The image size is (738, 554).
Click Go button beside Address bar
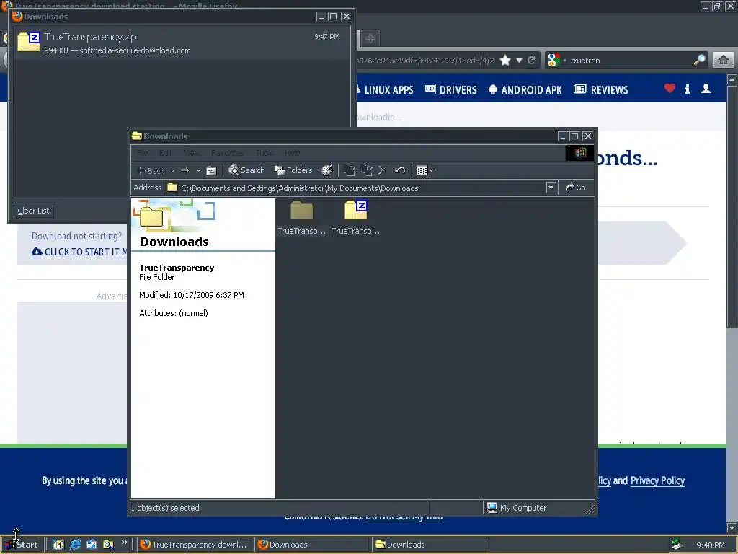pyautogui.click(x=576, y=188)
